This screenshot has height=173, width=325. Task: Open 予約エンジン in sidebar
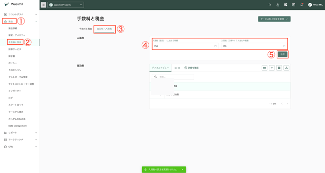click(15, 70)
